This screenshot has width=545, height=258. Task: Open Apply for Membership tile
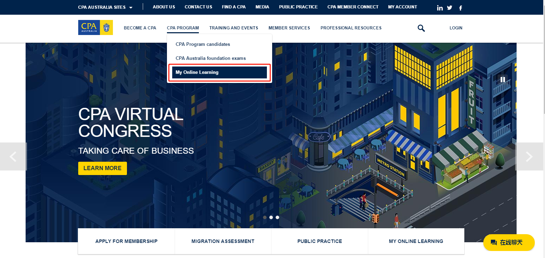tap(126, 241)
